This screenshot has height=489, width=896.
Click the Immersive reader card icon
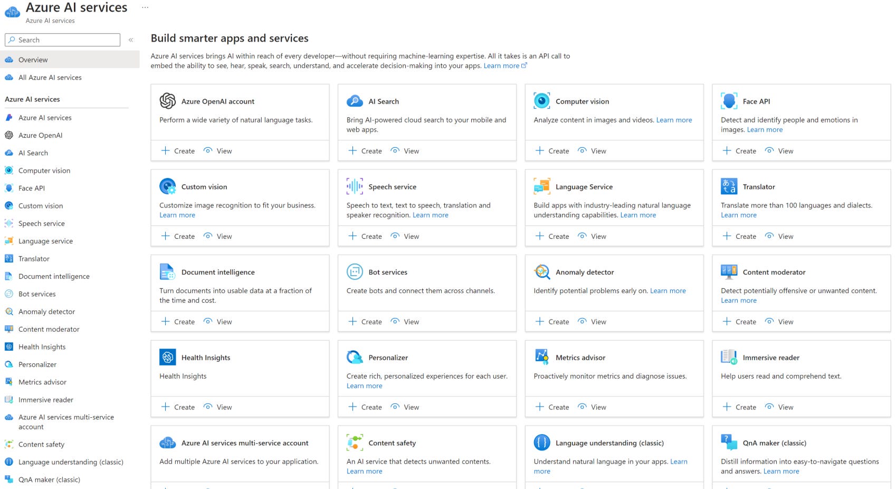[729, 358]
